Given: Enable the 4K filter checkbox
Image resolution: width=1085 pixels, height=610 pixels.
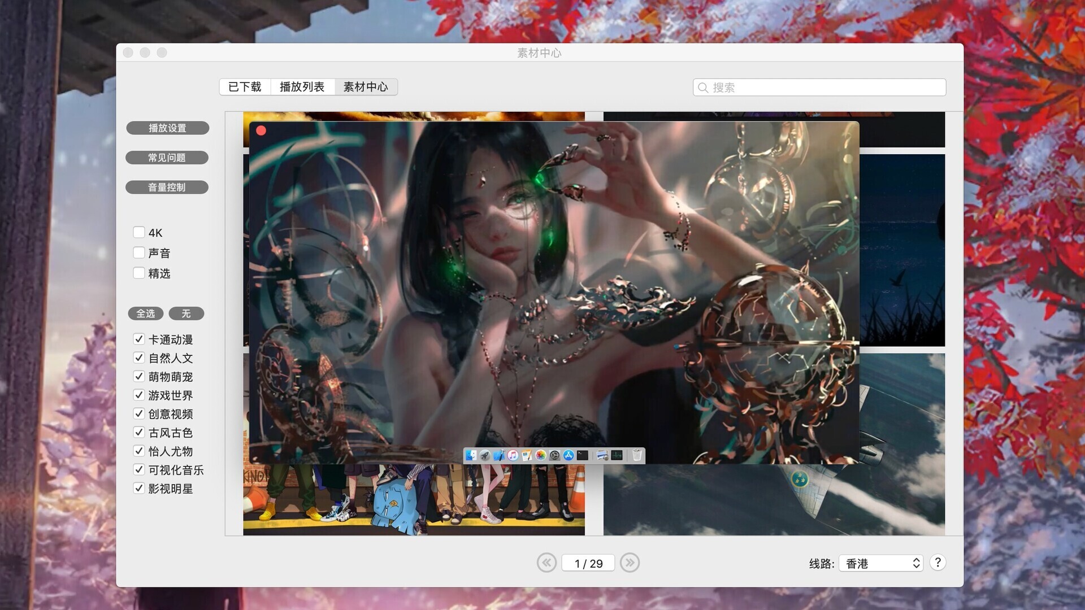Looking at the screenshot, I should click(139, 232).
